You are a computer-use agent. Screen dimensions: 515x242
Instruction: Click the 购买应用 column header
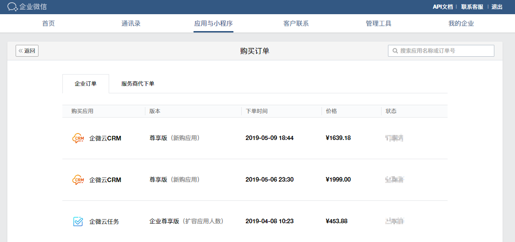[82, 111]
